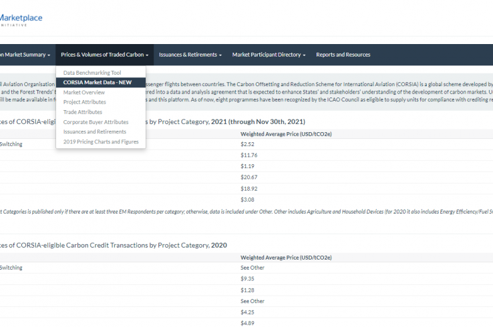This screenshot has height=327, width=493.
Task: Expand the Market Summary dropdown menu
Action: pos(25,55)
